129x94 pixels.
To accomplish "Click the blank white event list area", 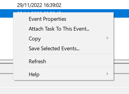I will click(121, 38).
